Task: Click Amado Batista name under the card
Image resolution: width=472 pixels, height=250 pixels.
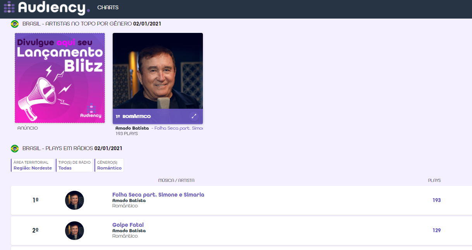Action: tap(132, 128)
